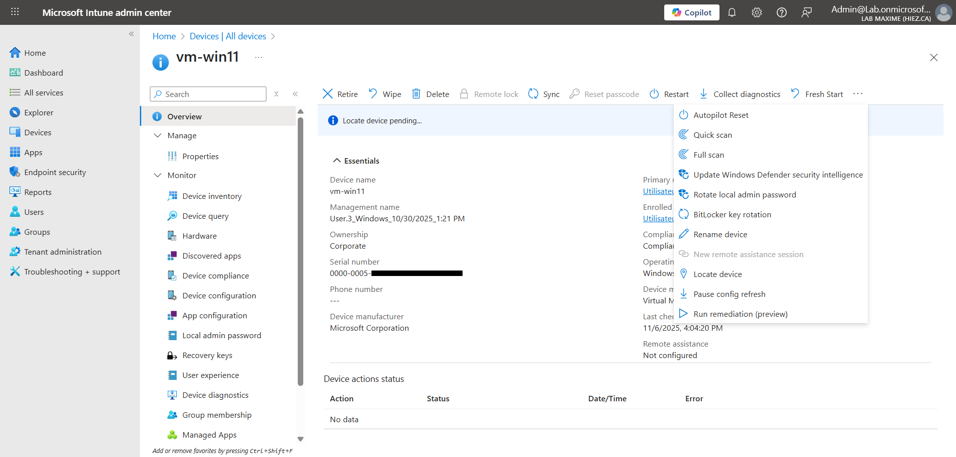Image resolution: width=956 pixels, height=457 pixels.
Task: Choose Quick scan from the dropdown menu
Action: tap(712, 135)
